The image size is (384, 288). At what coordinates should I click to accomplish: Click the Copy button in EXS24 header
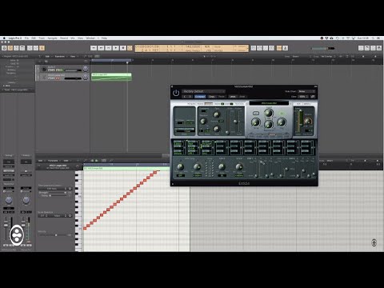212,97
